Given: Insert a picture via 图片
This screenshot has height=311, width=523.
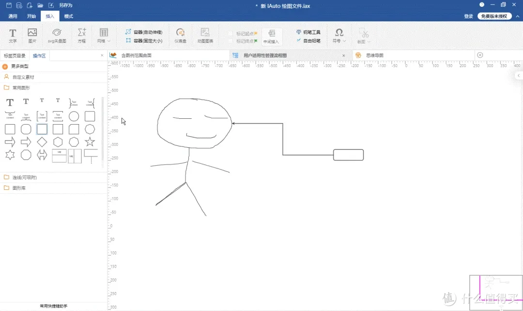Looking at the screenshot, I should click(x=32, y=36).
